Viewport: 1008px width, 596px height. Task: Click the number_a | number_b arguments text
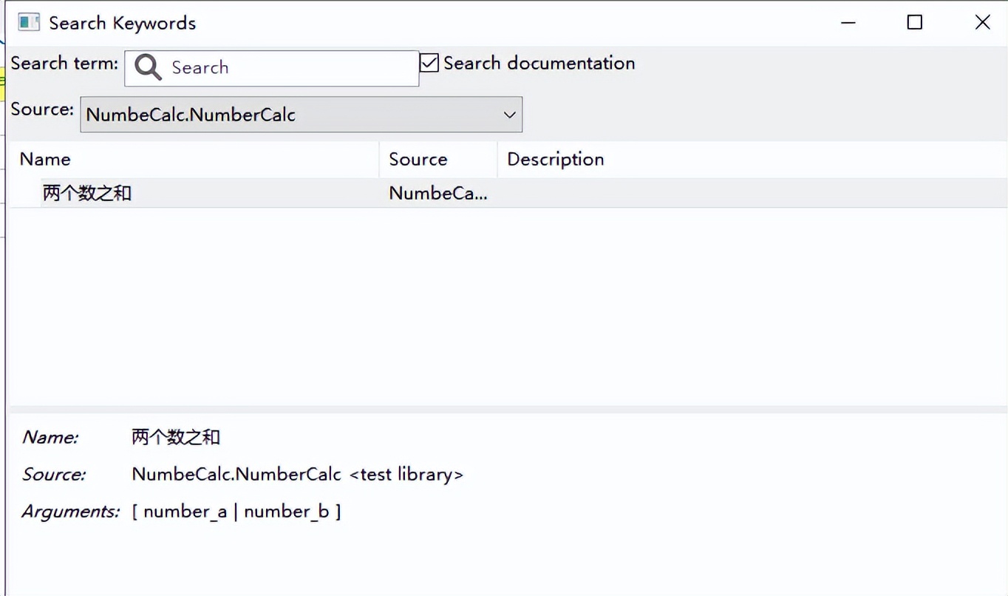point(236,511)
